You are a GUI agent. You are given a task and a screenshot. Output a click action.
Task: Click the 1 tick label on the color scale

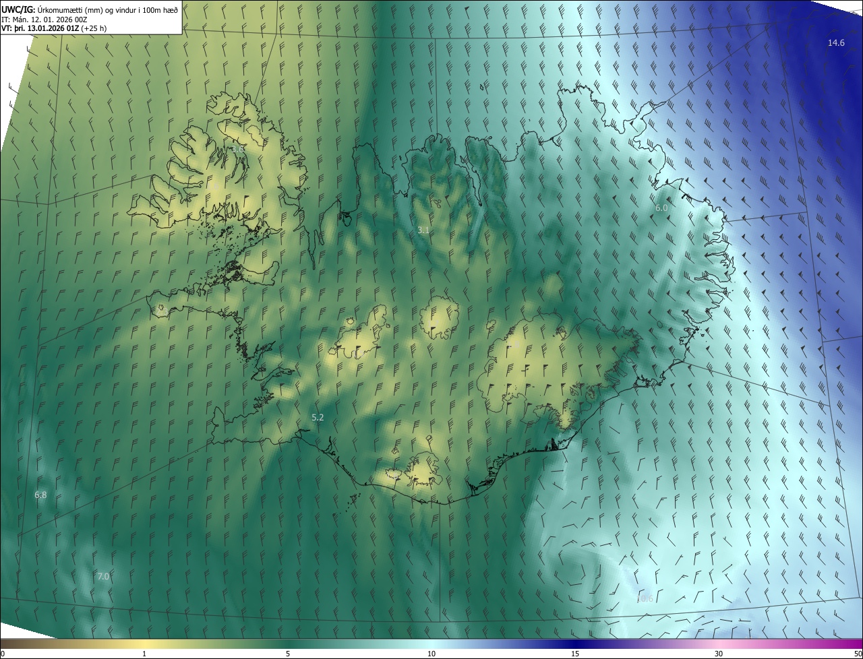click(144, 654)
